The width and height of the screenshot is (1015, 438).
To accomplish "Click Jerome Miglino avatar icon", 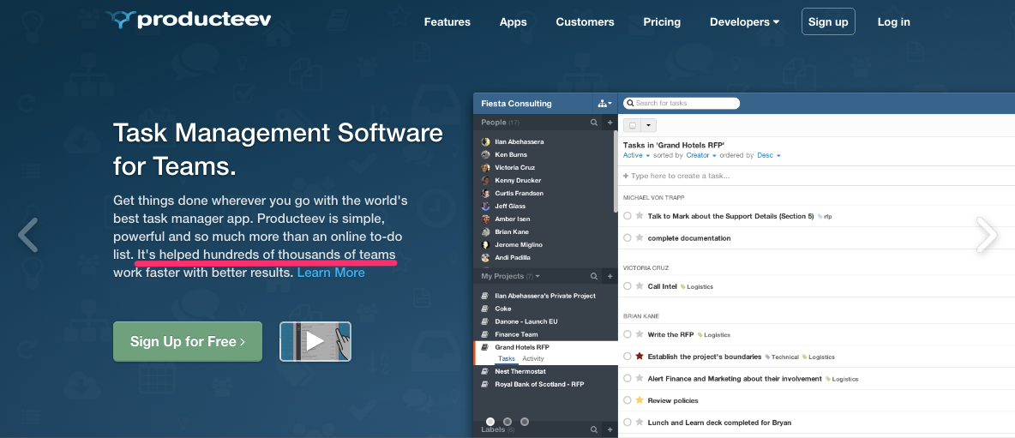I will click(485, 245).
